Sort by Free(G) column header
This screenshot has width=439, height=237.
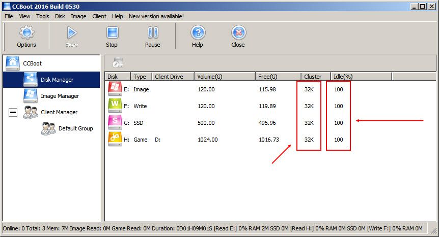pos(279,76)
